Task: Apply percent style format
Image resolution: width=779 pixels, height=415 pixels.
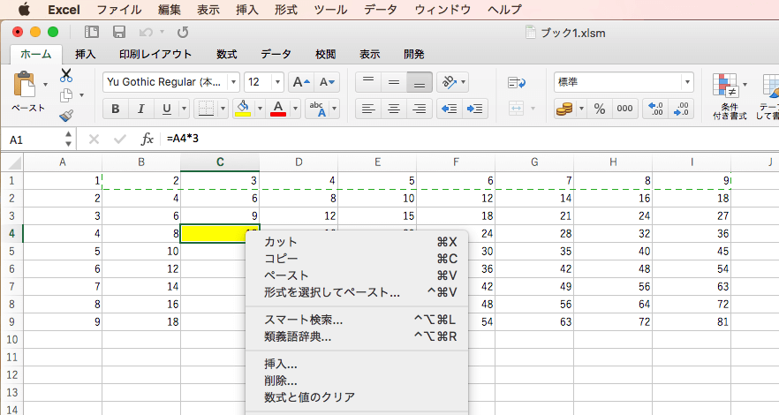Action: click(x=600, y=109)
